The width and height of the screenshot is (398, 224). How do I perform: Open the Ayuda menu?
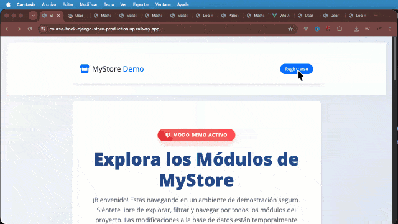pyautogui.click(x=183, y=4)
